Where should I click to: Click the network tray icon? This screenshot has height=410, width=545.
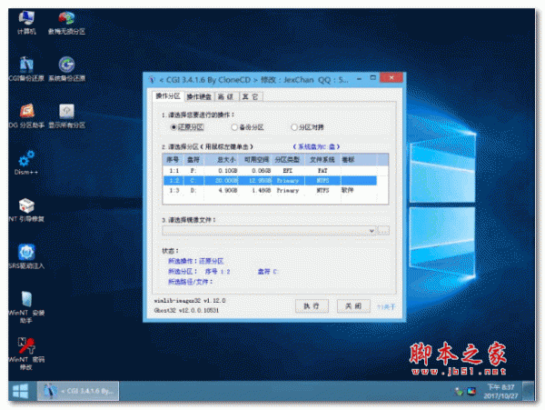(459, 392)
